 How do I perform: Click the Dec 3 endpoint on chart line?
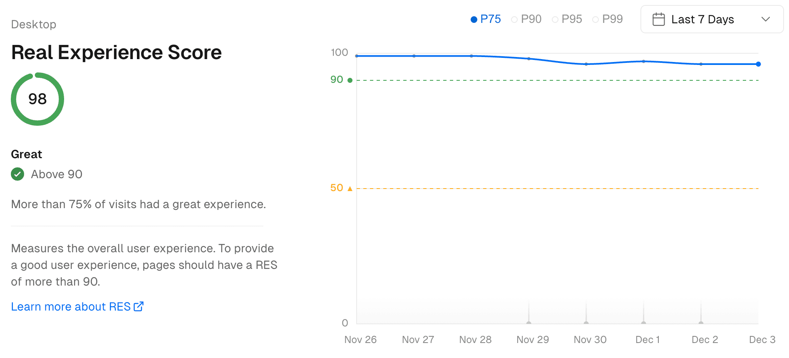tap(758, 64)
